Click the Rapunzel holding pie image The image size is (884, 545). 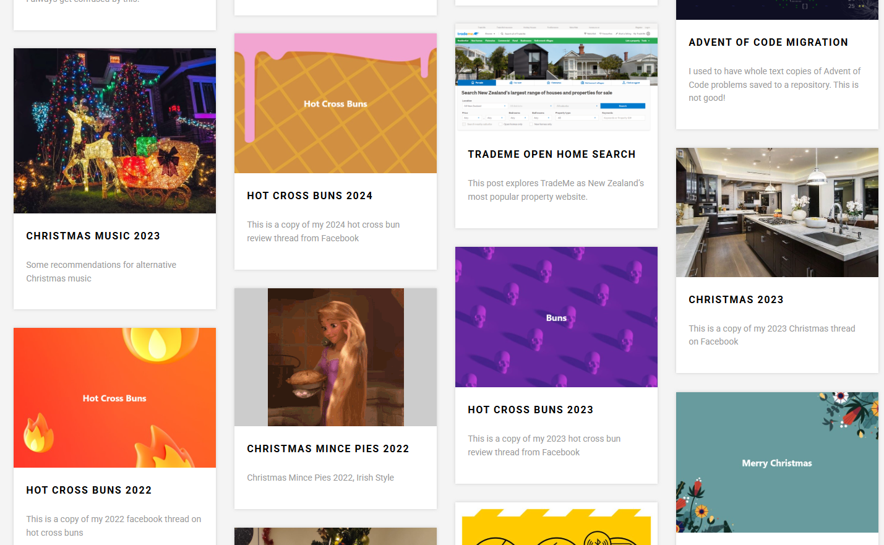(335, 357)
